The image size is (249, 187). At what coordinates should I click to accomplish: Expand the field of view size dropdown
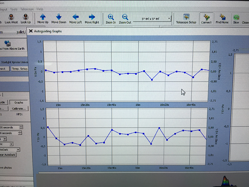click(x=169, y=19)
